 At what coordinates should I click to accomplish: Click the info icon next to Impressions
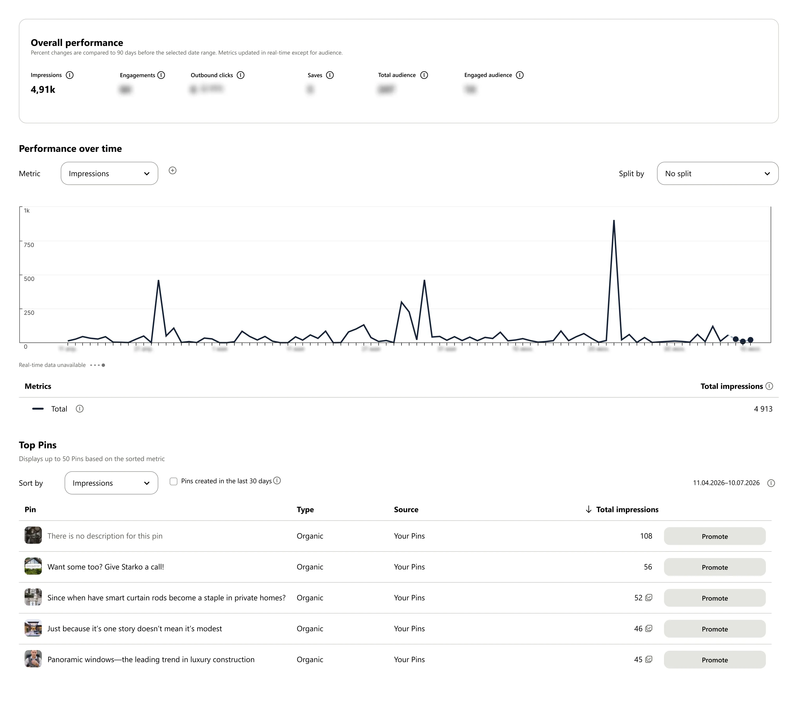[x=69, y=75]
